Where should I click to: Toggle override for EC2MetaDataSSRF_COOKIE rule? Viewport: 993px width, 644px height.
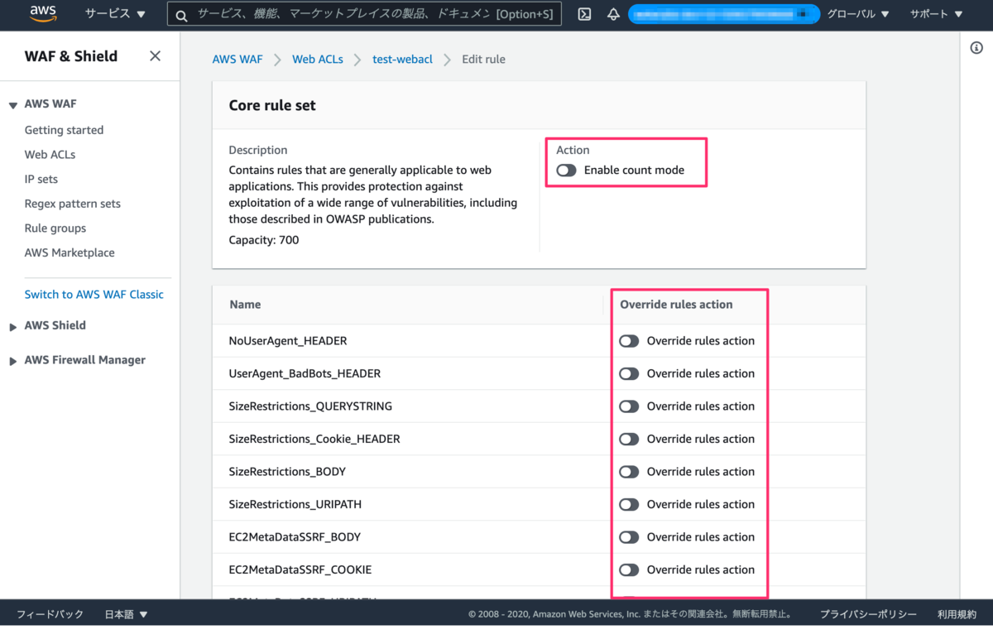point(629,570)
